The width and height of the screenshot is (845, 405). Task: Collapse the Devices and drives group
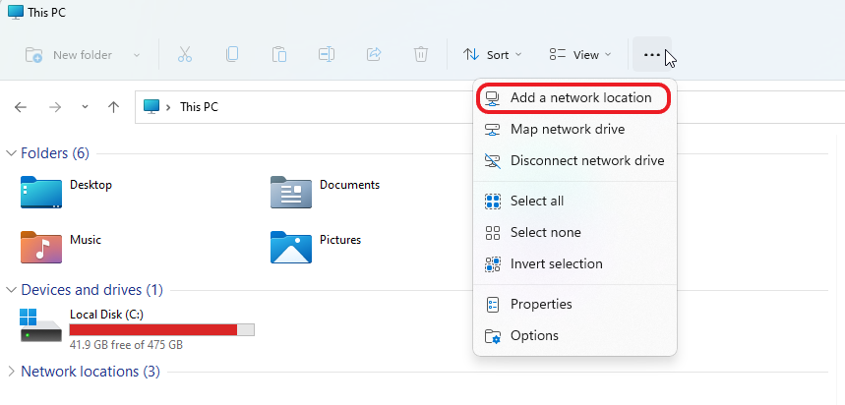12,290
